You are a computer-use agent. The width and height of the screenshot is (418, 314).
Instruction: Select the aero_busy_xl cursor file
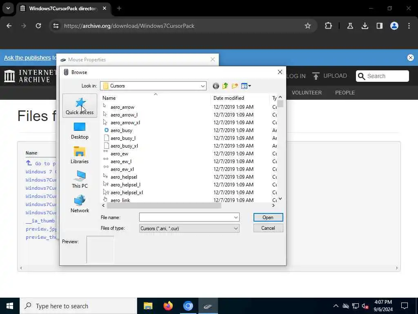tap(124, 146)
